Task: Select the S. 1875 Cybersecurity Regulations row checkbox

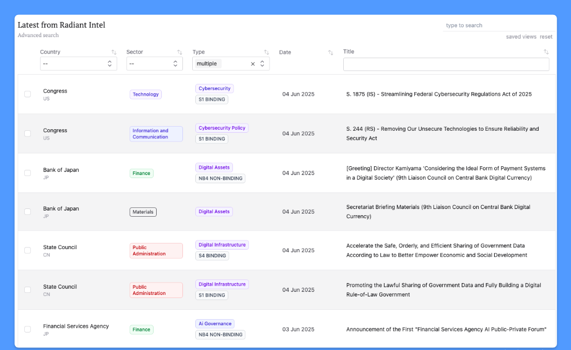Action: coord(28,94)
